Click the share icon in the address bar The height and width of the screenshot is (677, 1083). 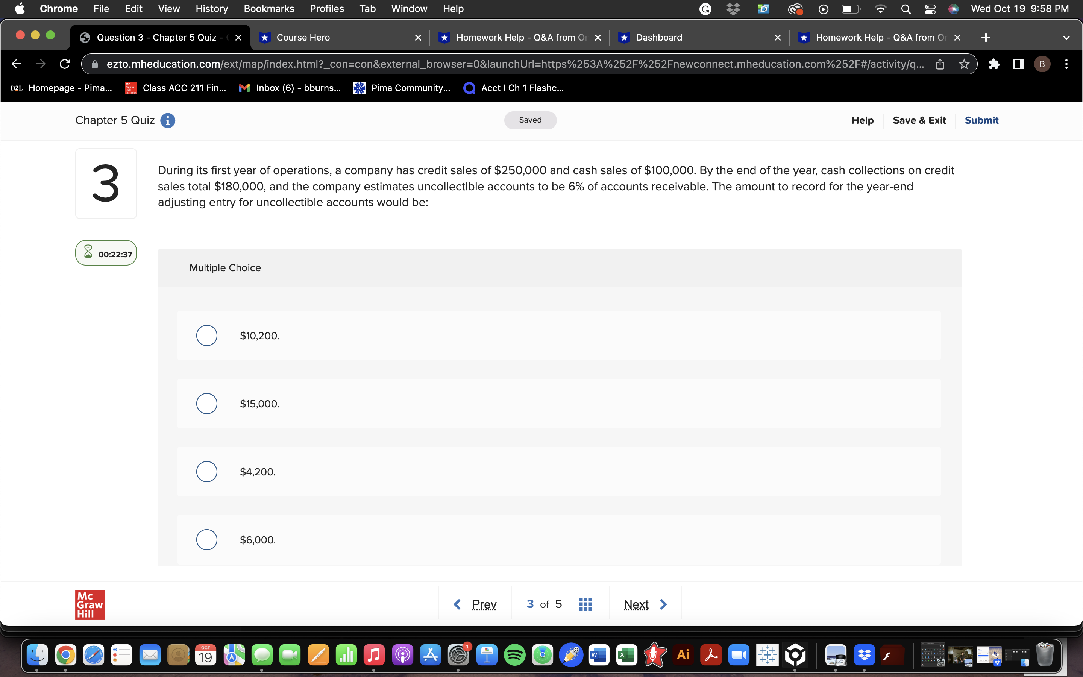tap(940, 64)
